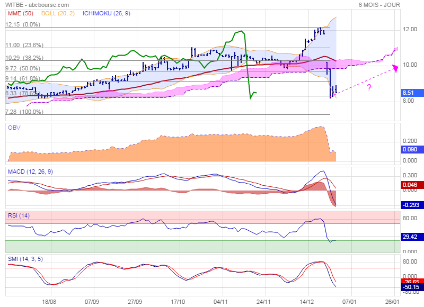The image size is (424, 307).
Task: Click the MACD 0.300 axis label
Action: tap(410, 175)
